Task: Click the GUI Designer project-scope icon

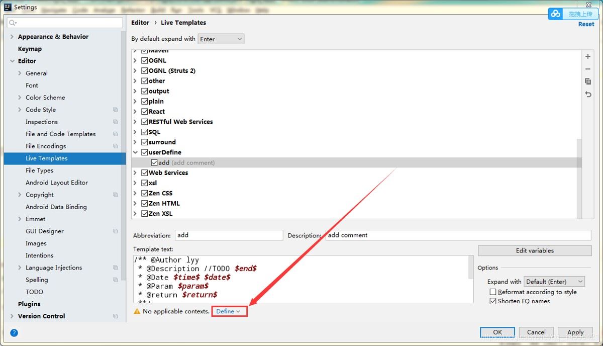Action: tap(116, 231)
